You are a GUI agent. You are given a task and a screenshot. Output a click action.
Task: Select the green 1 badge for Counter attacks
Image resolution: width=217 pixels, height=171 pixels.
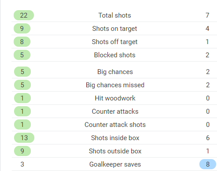(x=22, y=112)
